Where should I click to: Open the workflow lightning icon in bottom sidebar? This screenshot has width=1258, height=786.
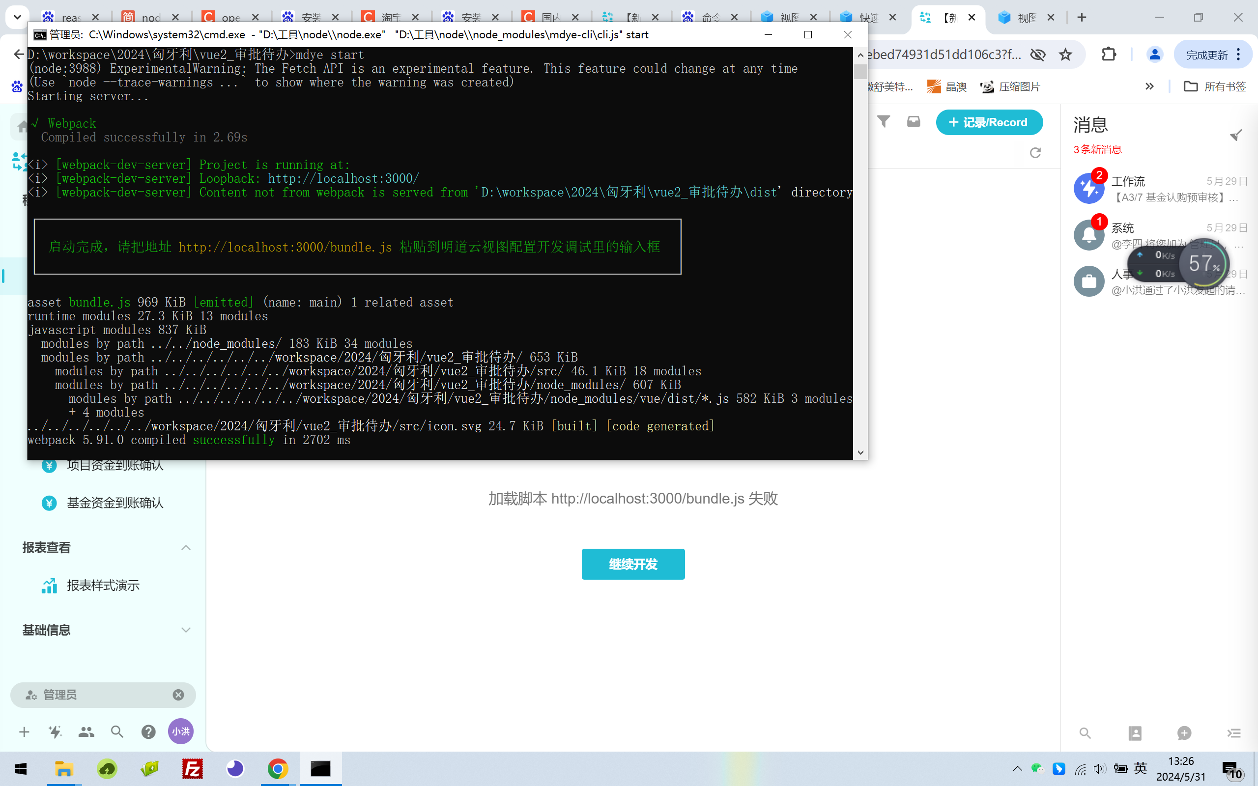pos(55,732)
